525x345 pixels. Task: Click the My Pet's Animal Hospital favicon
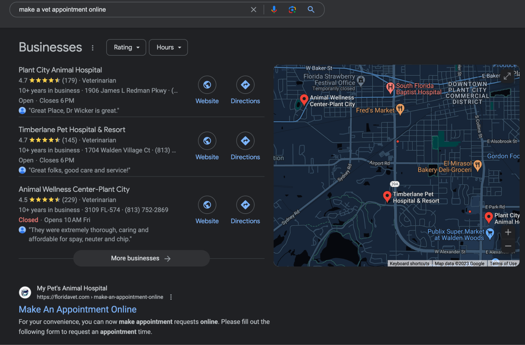(x=25, y=292)
